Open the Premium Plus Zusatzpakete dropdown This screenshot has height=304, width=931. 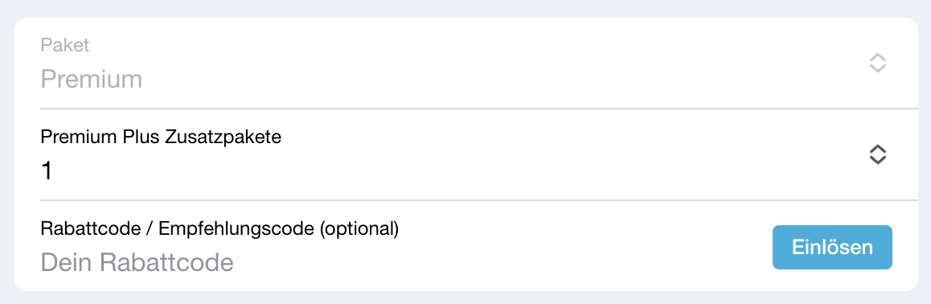466,154
